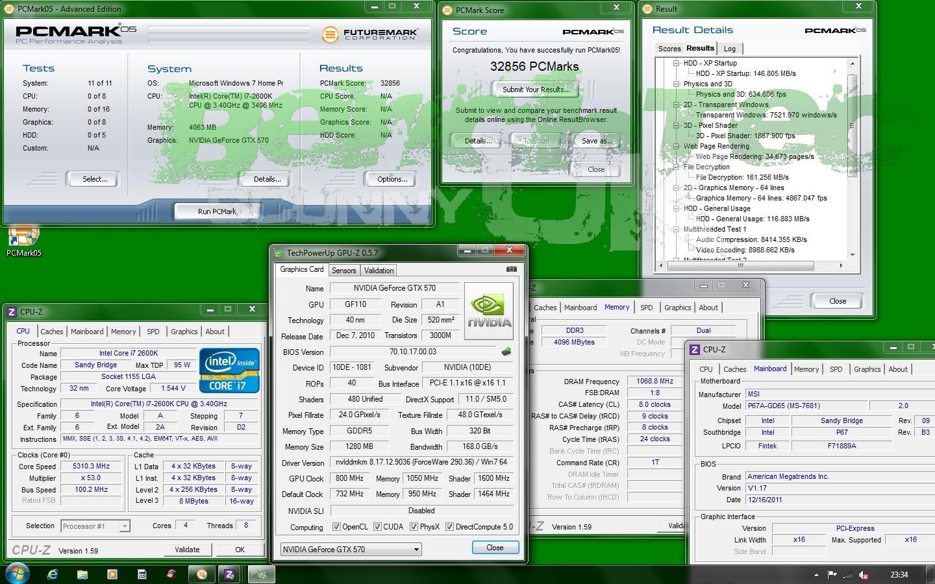The image size is (935, 584).
Task: Collapse the HDD - XP Startup tree node
Action: point(676,63)
